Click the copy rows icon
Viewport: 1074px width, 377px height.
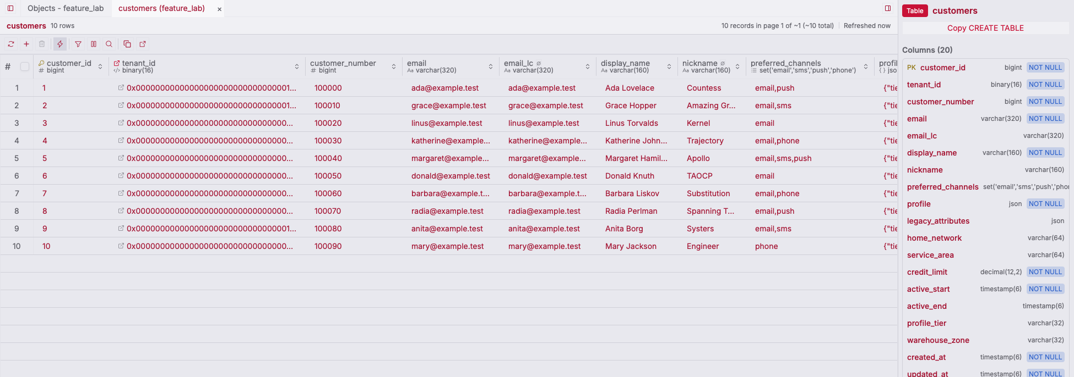coord(127,44)
